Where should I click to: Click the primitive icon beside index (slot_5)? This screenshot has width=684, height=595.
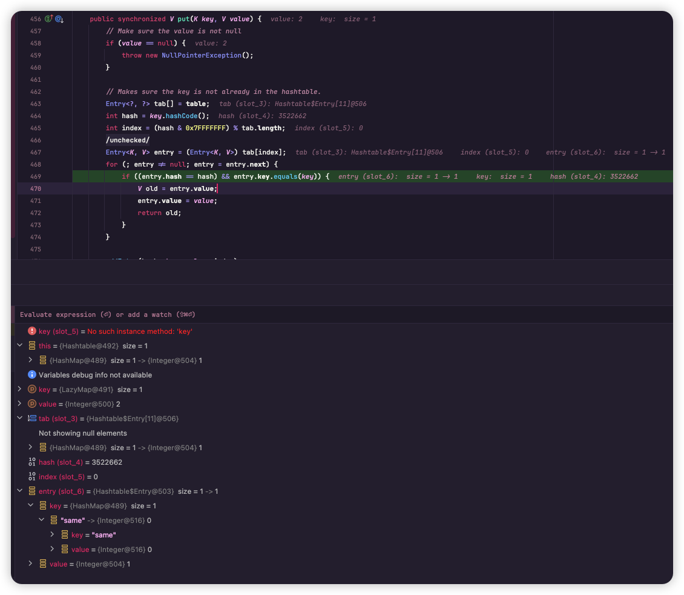coord(32,477)
